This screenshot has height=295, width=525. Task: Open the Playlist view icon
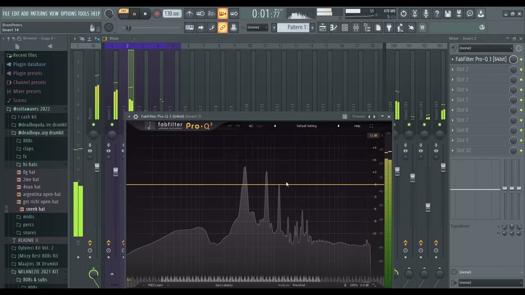pos(323,27)
